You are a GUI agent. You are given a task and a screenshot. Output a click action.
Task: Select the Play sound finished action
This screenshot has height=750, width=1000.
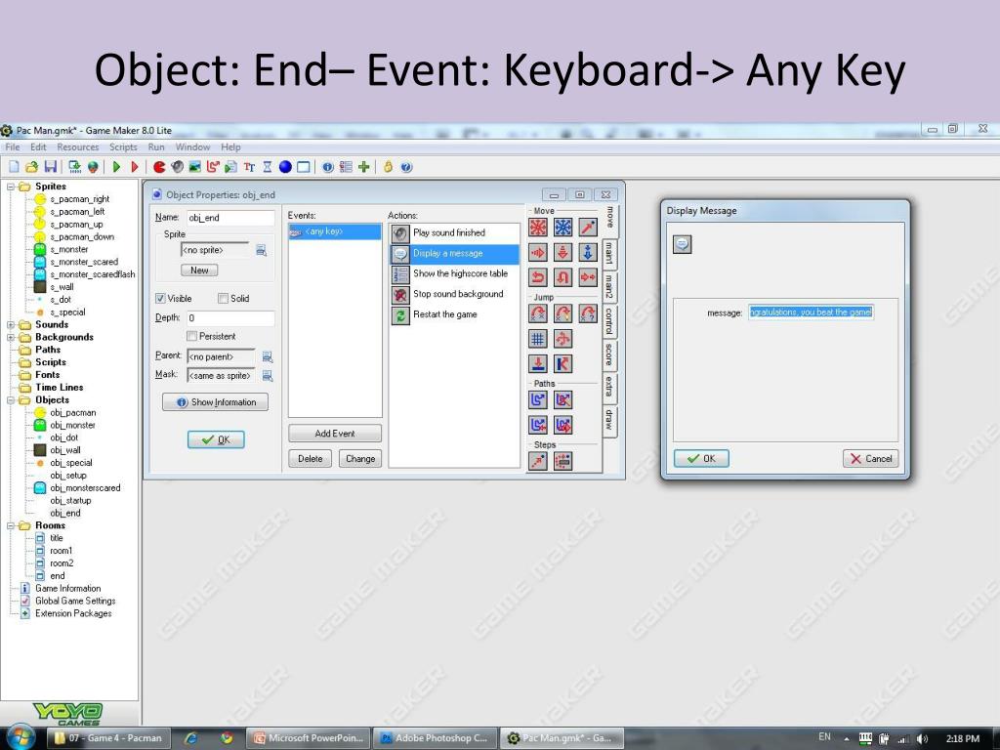pyautogui.click(x=455, y=232)
